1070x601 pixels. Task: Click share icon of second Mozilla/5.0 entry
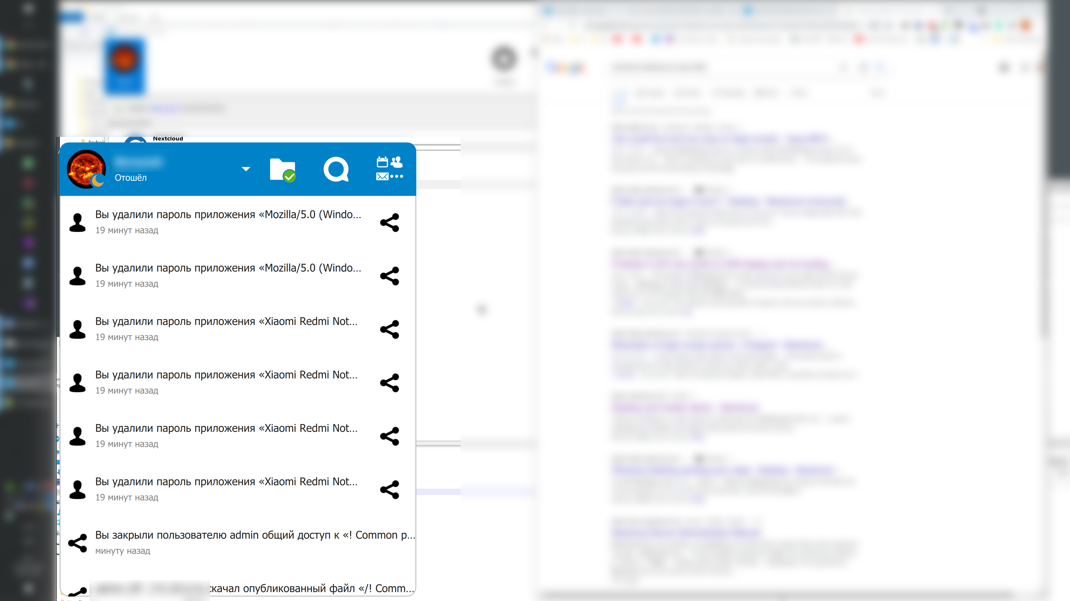click(x=390, y=276)
